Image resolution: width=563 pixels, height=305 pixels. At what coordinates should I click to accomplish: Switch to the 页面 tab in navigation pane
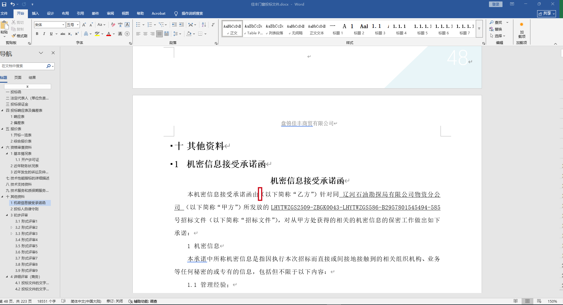pos(18,78)
